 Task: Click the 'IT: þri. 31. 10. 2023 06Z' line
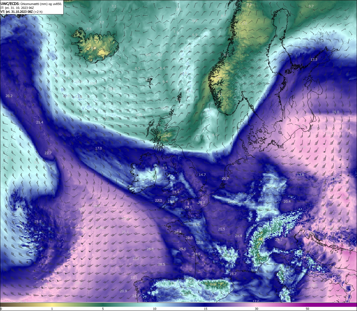point(17,8)
